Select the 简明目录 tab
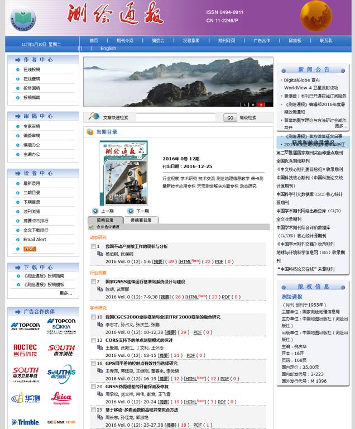Screen dimensions: 355x429 105,220
